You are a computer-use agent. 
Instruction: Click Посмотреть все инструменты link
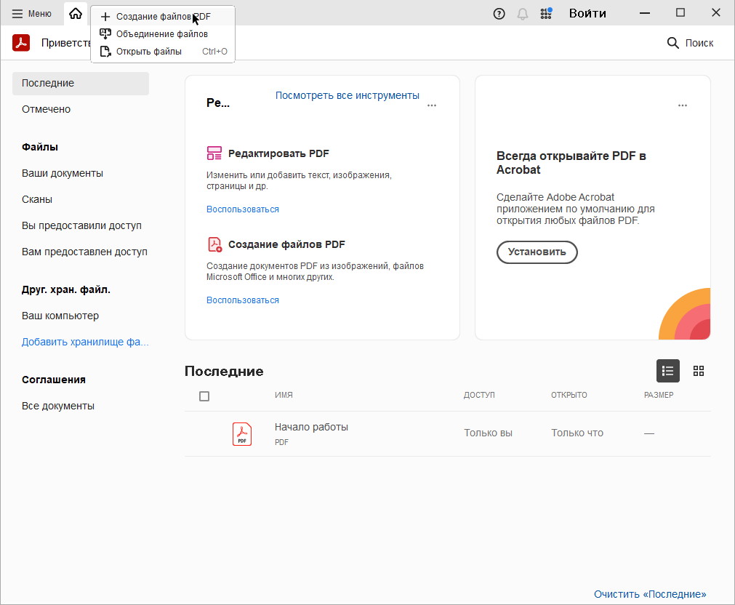pos(348,96)
